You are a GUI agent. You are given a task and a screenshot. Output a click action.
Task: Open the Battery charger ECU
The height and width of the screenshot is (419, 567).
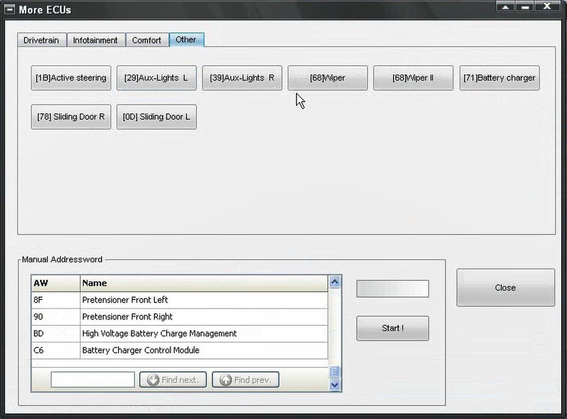(499, 78)
